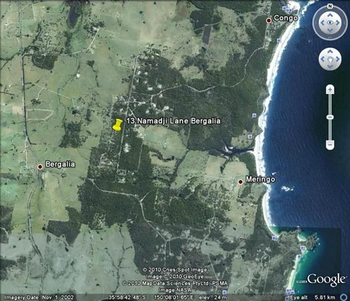The height and width of the screenshot is (301, 350).
Task: Pan north with the move joystick up arrow
Action: [x=330, y=52]
